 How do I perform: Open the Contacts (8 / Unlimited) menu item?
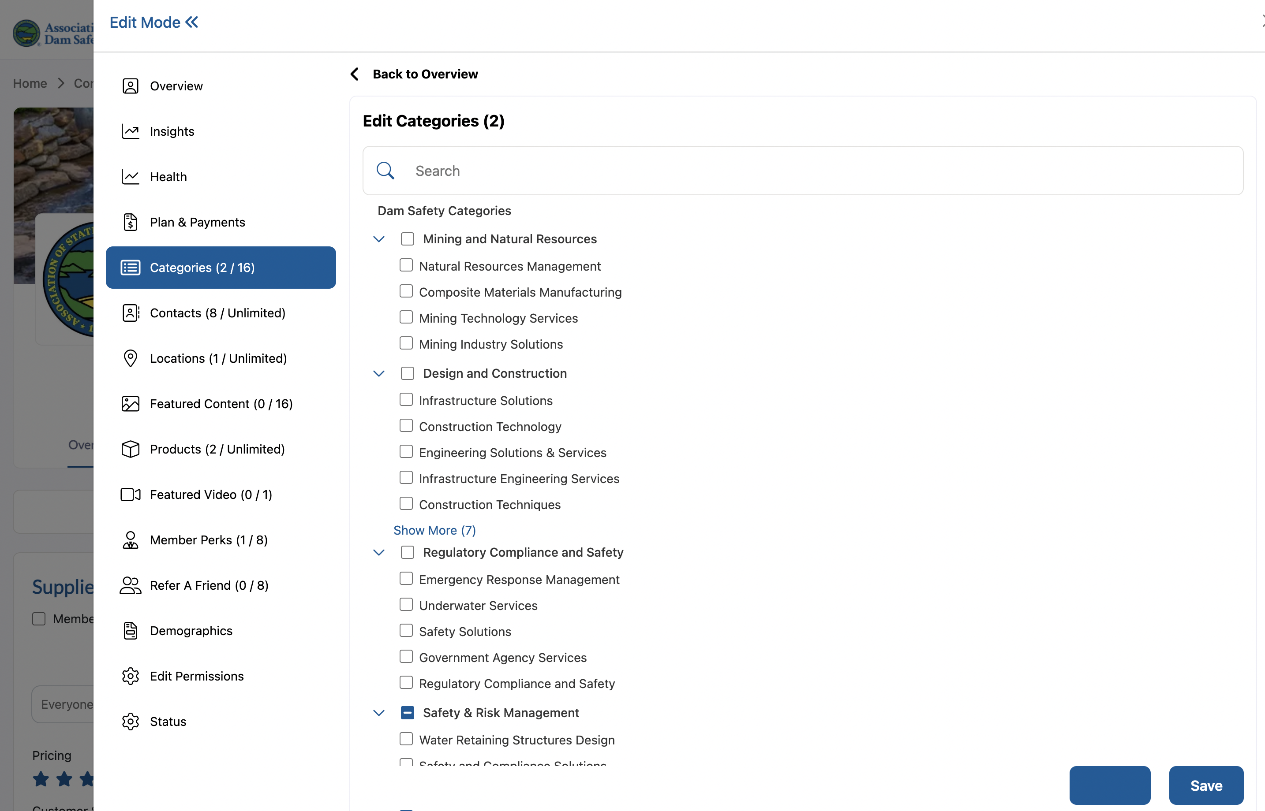point(217,313)
